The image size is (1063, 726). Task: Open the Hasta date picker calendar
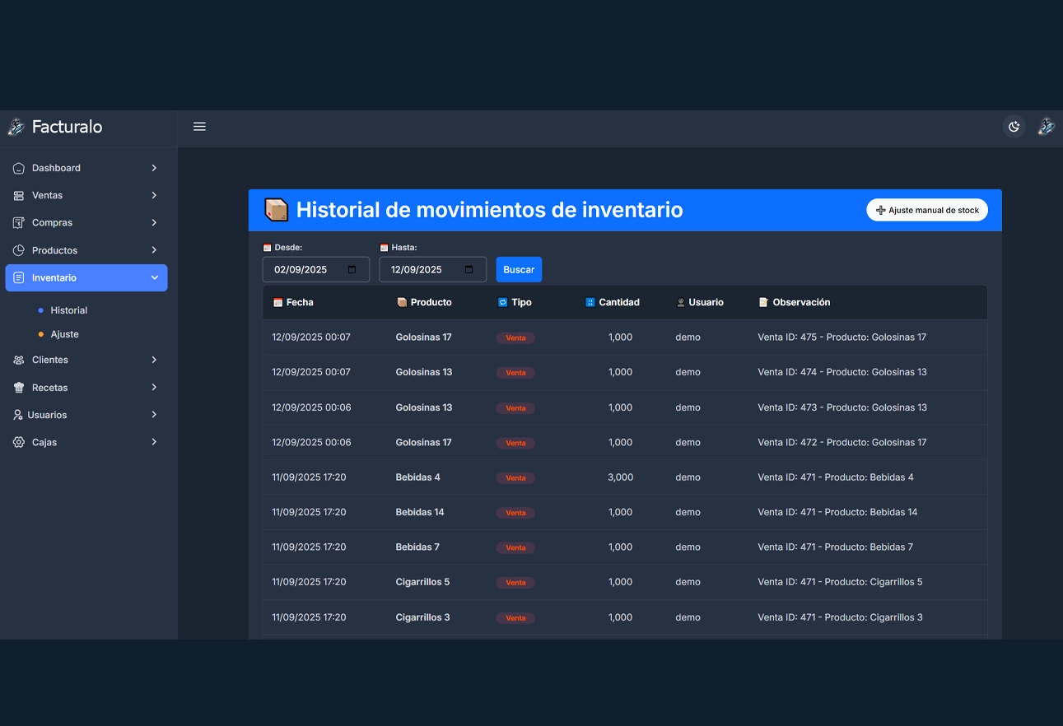coord(469,270)
